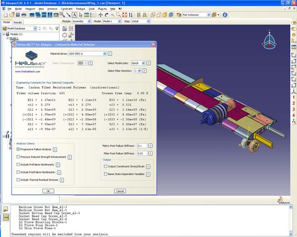
Task: Click Cancel in Composite Material Selector
Action: click(x=120, y=191)
